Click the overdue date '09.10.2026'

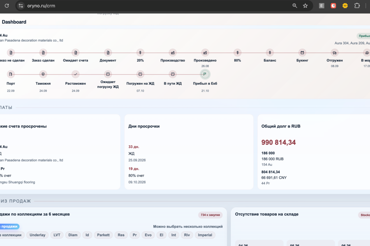pos(137,182)
